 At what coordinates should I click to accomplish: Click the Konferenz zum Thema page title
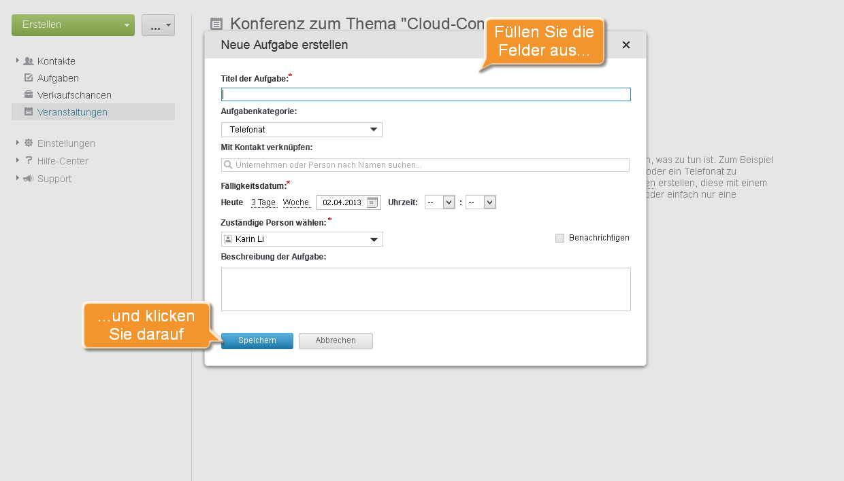pyautogui.click(x=357, y=24)
